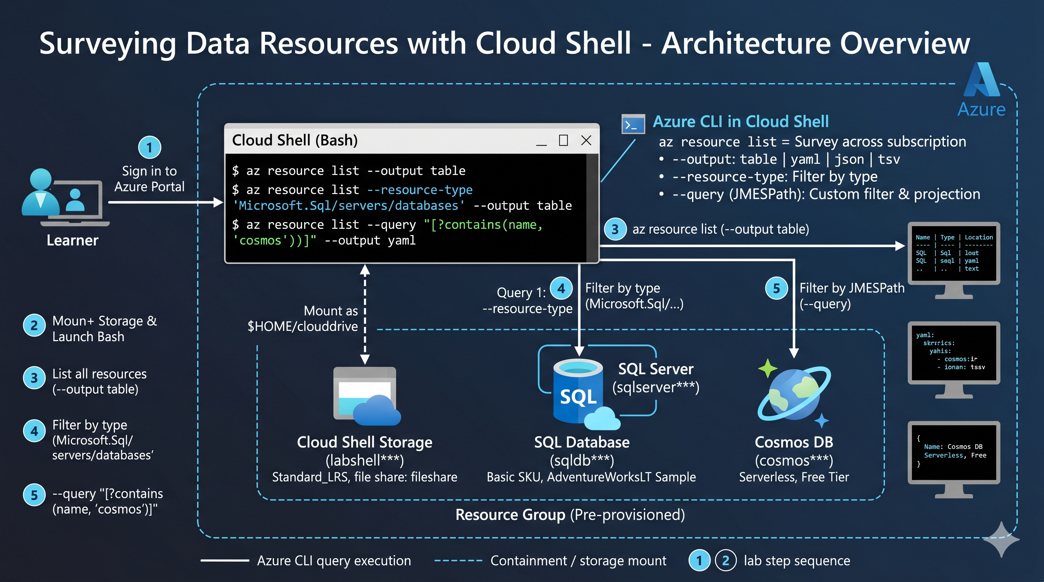Click the "Query 1: --resource-type" label
Image resolution: width=1044 pixels, height=582 pixels.
pos(527,301)
